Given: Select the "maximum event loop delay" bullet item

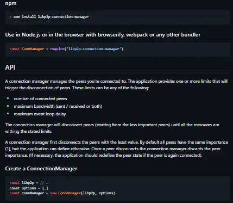Looking at the screenshot, I should 40,114.
